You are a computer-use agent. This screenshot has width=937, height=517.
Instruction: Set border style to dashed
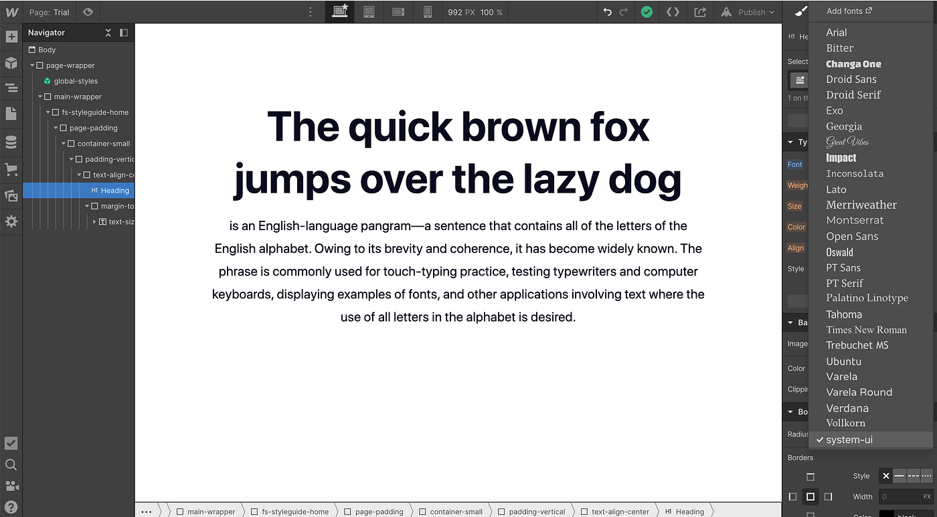(x=913, y=476)
